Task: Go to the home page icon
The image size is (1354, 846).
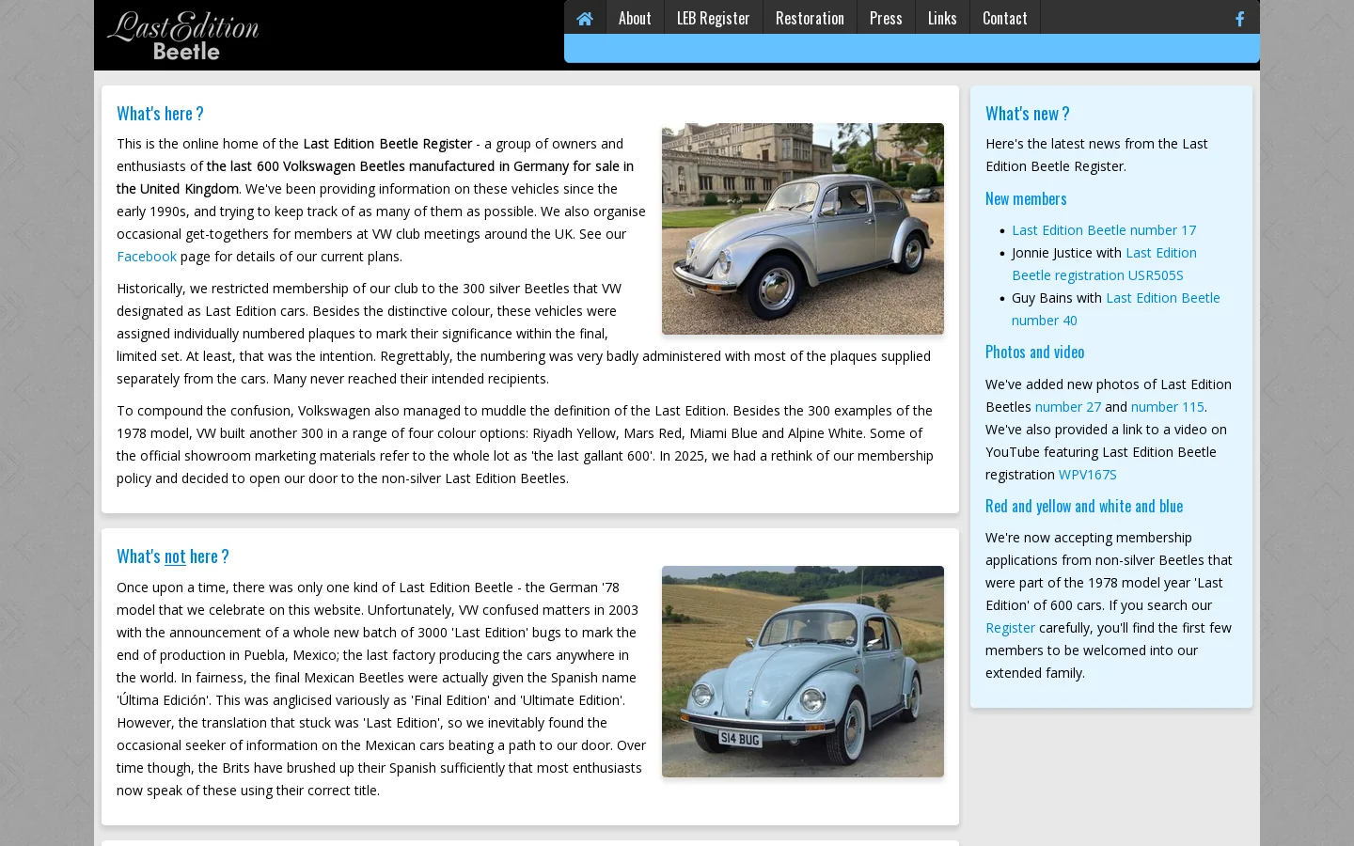Action: click(585, 18)
